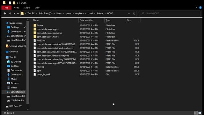Click New folder icon in title bar

[x=14, y=3]
